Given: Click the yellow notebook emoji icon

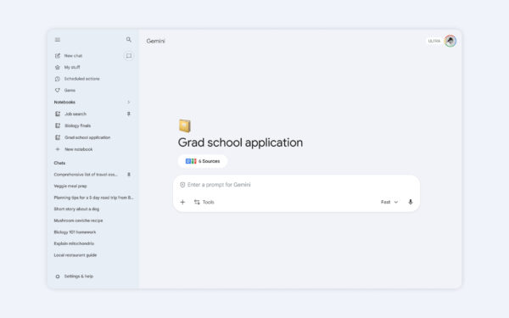Looking at the screenshot, I should click(x=185, y=126).
